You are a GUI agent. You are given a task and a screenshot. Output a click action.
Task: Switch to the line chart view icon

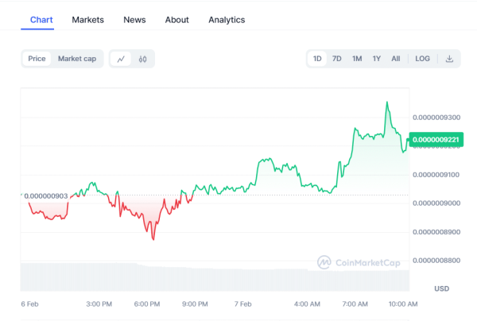pos(121,59)
